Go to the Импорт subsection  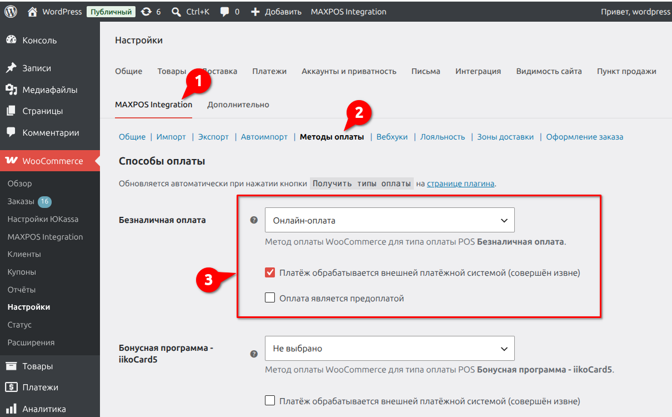point(171,137)
